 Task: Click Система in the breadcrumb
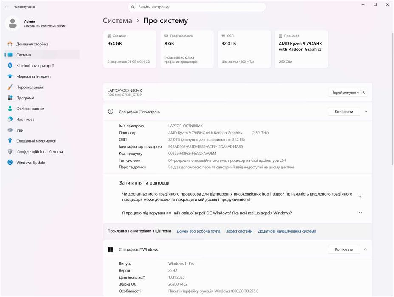coord(117,20)
